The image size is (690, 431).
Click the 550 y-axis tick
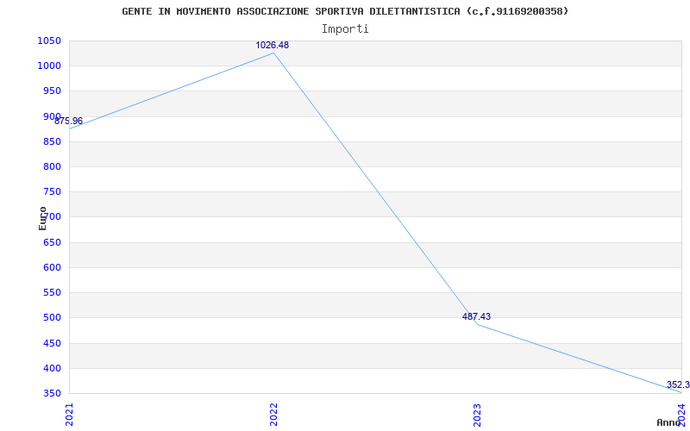[52, 292]
